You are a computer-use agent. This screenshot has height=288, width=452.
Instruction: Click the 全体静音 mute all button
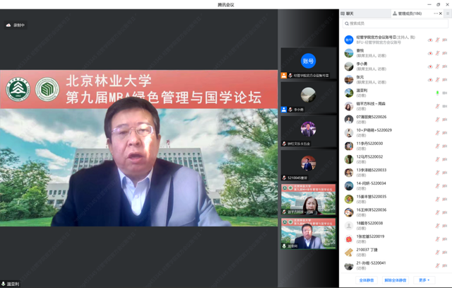click(x=367, y=280)
